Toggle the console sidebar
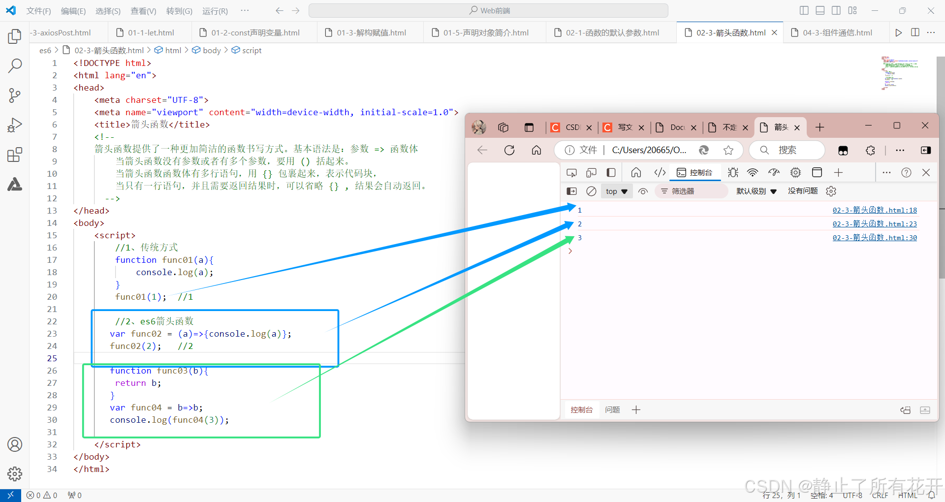This screenshot has height=502, width=945. pyautogui.click(x=571, y=191)
